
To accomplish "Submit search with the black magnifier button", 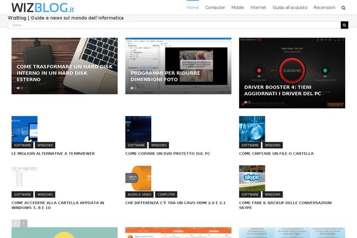I will click(x=345, y=25).
